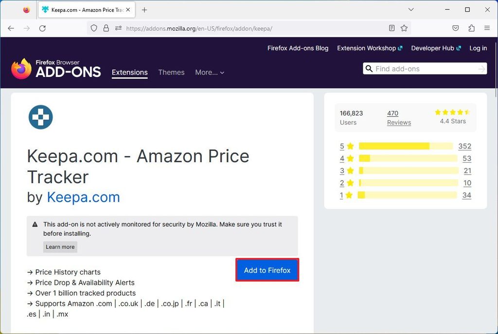Bookmark this page using the star icon
Image resolution: width=498 pixels, height=334 pixels.
tap(404, 28)
